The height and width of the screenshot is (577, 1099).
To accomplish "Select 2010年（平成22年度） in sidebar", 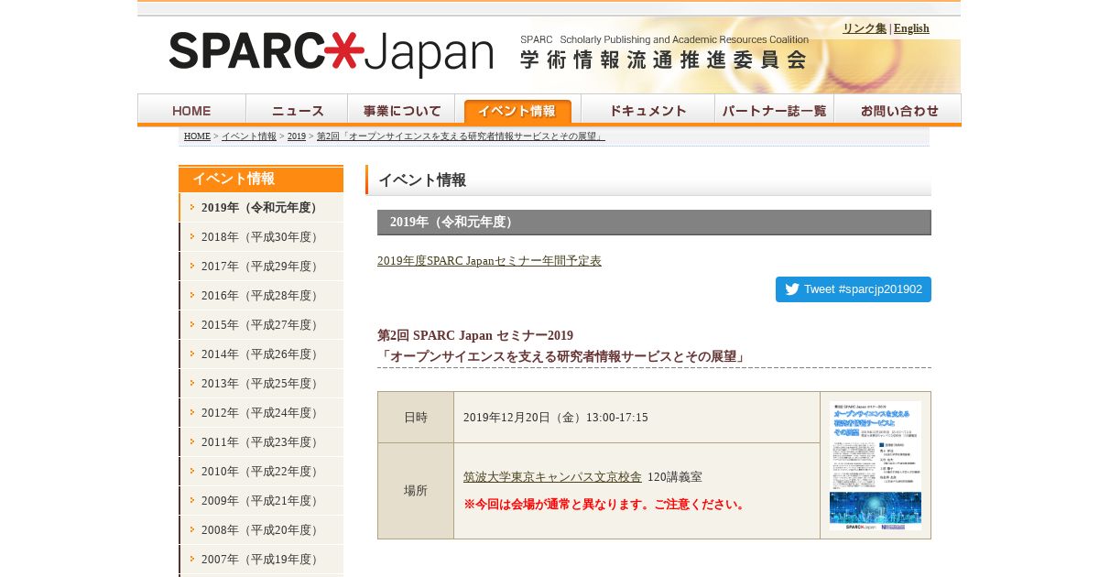I will click(x=261, y=472).
